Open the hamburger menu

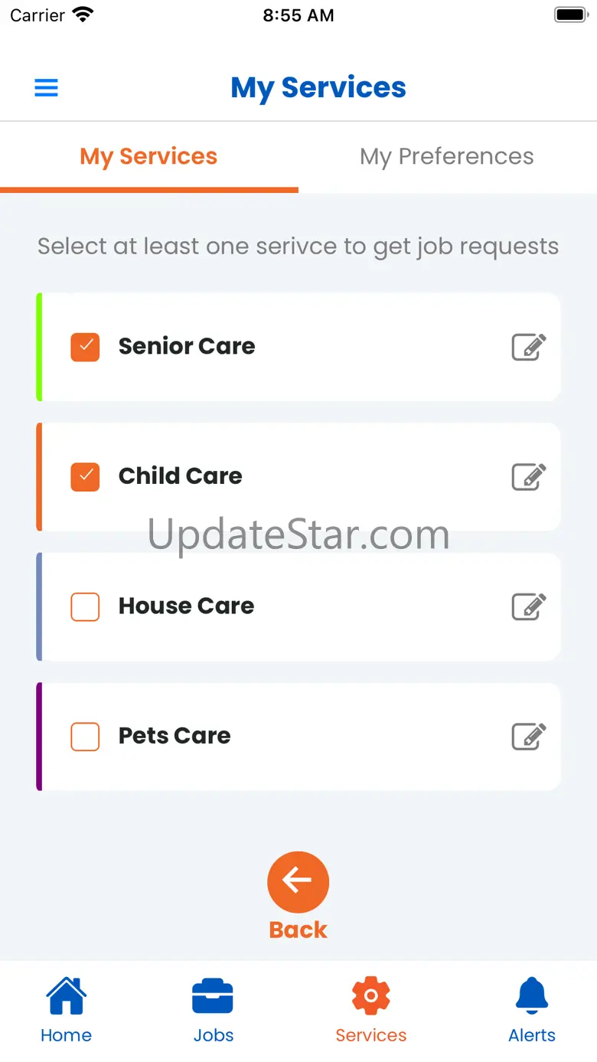point(47,88)
